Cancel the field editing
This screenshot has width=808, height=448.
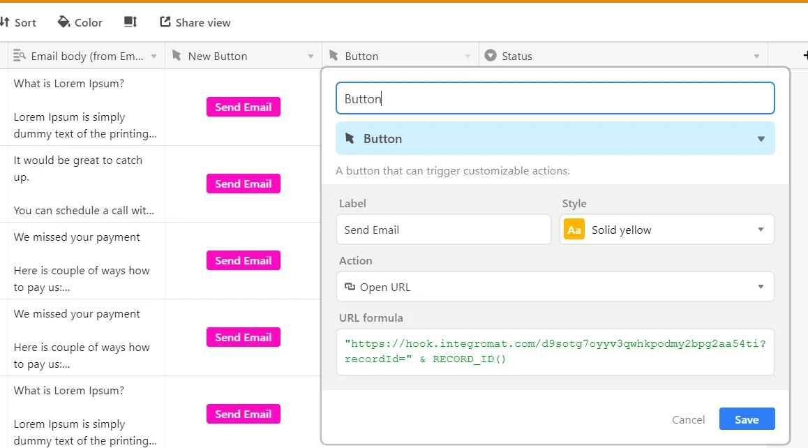click(688, 419)
